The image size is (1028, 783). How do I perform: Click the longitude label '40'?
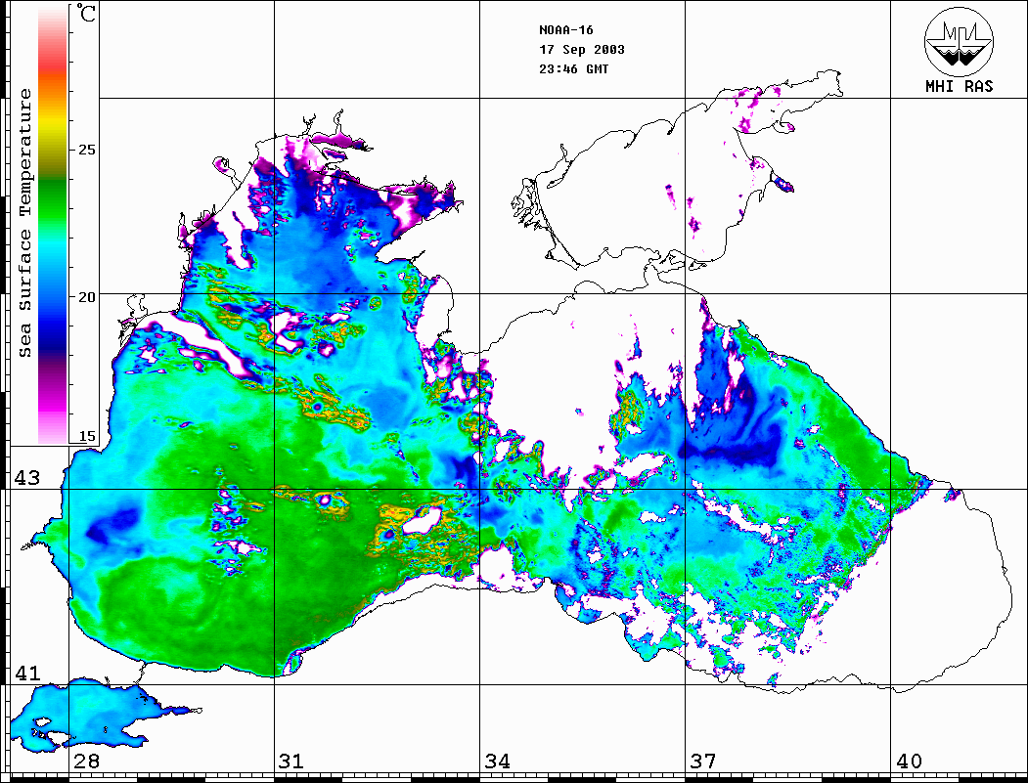[x=909, y=761]
